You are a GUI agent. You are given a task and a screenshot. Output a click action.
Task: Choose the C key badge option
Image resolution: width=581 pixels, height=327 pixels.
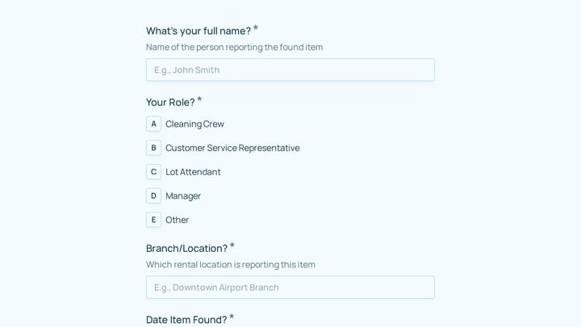point(153,172)
